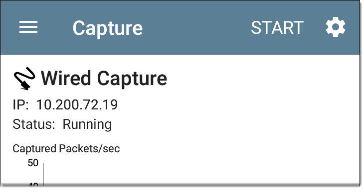
Task: Click the word Packets/sec in chart label
Action: pos(89,149)
